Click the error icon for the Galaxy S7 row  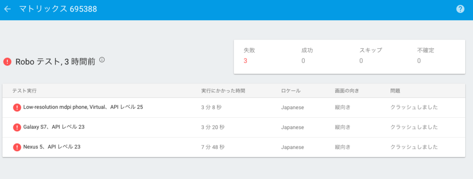pos(17,127)
